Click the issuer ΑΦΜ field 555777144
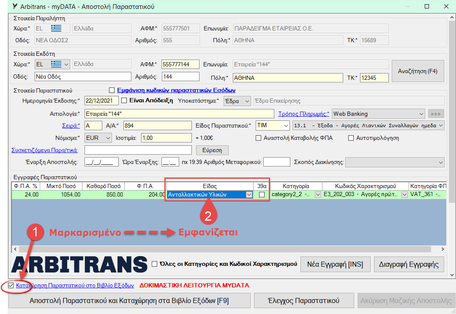This screenshot has height=314, width=456. tap(180, 64)
